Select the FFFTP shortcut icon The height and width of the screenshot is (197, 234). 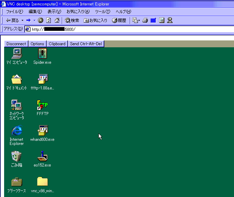pos(42,105)
